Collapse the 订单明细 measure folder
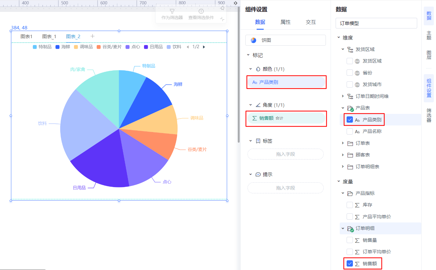This screenshot has width=436, height=270. (343, 228)
